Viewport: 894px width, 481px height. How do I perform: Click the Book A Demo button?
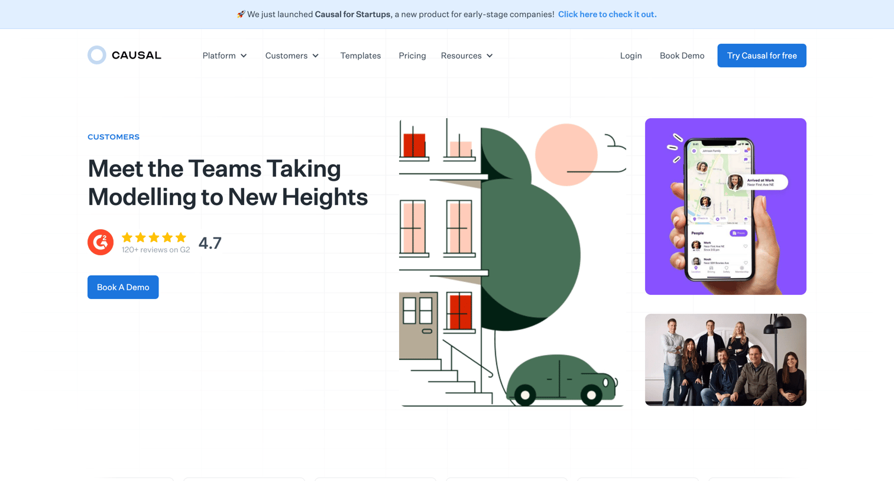pos(123,287)
